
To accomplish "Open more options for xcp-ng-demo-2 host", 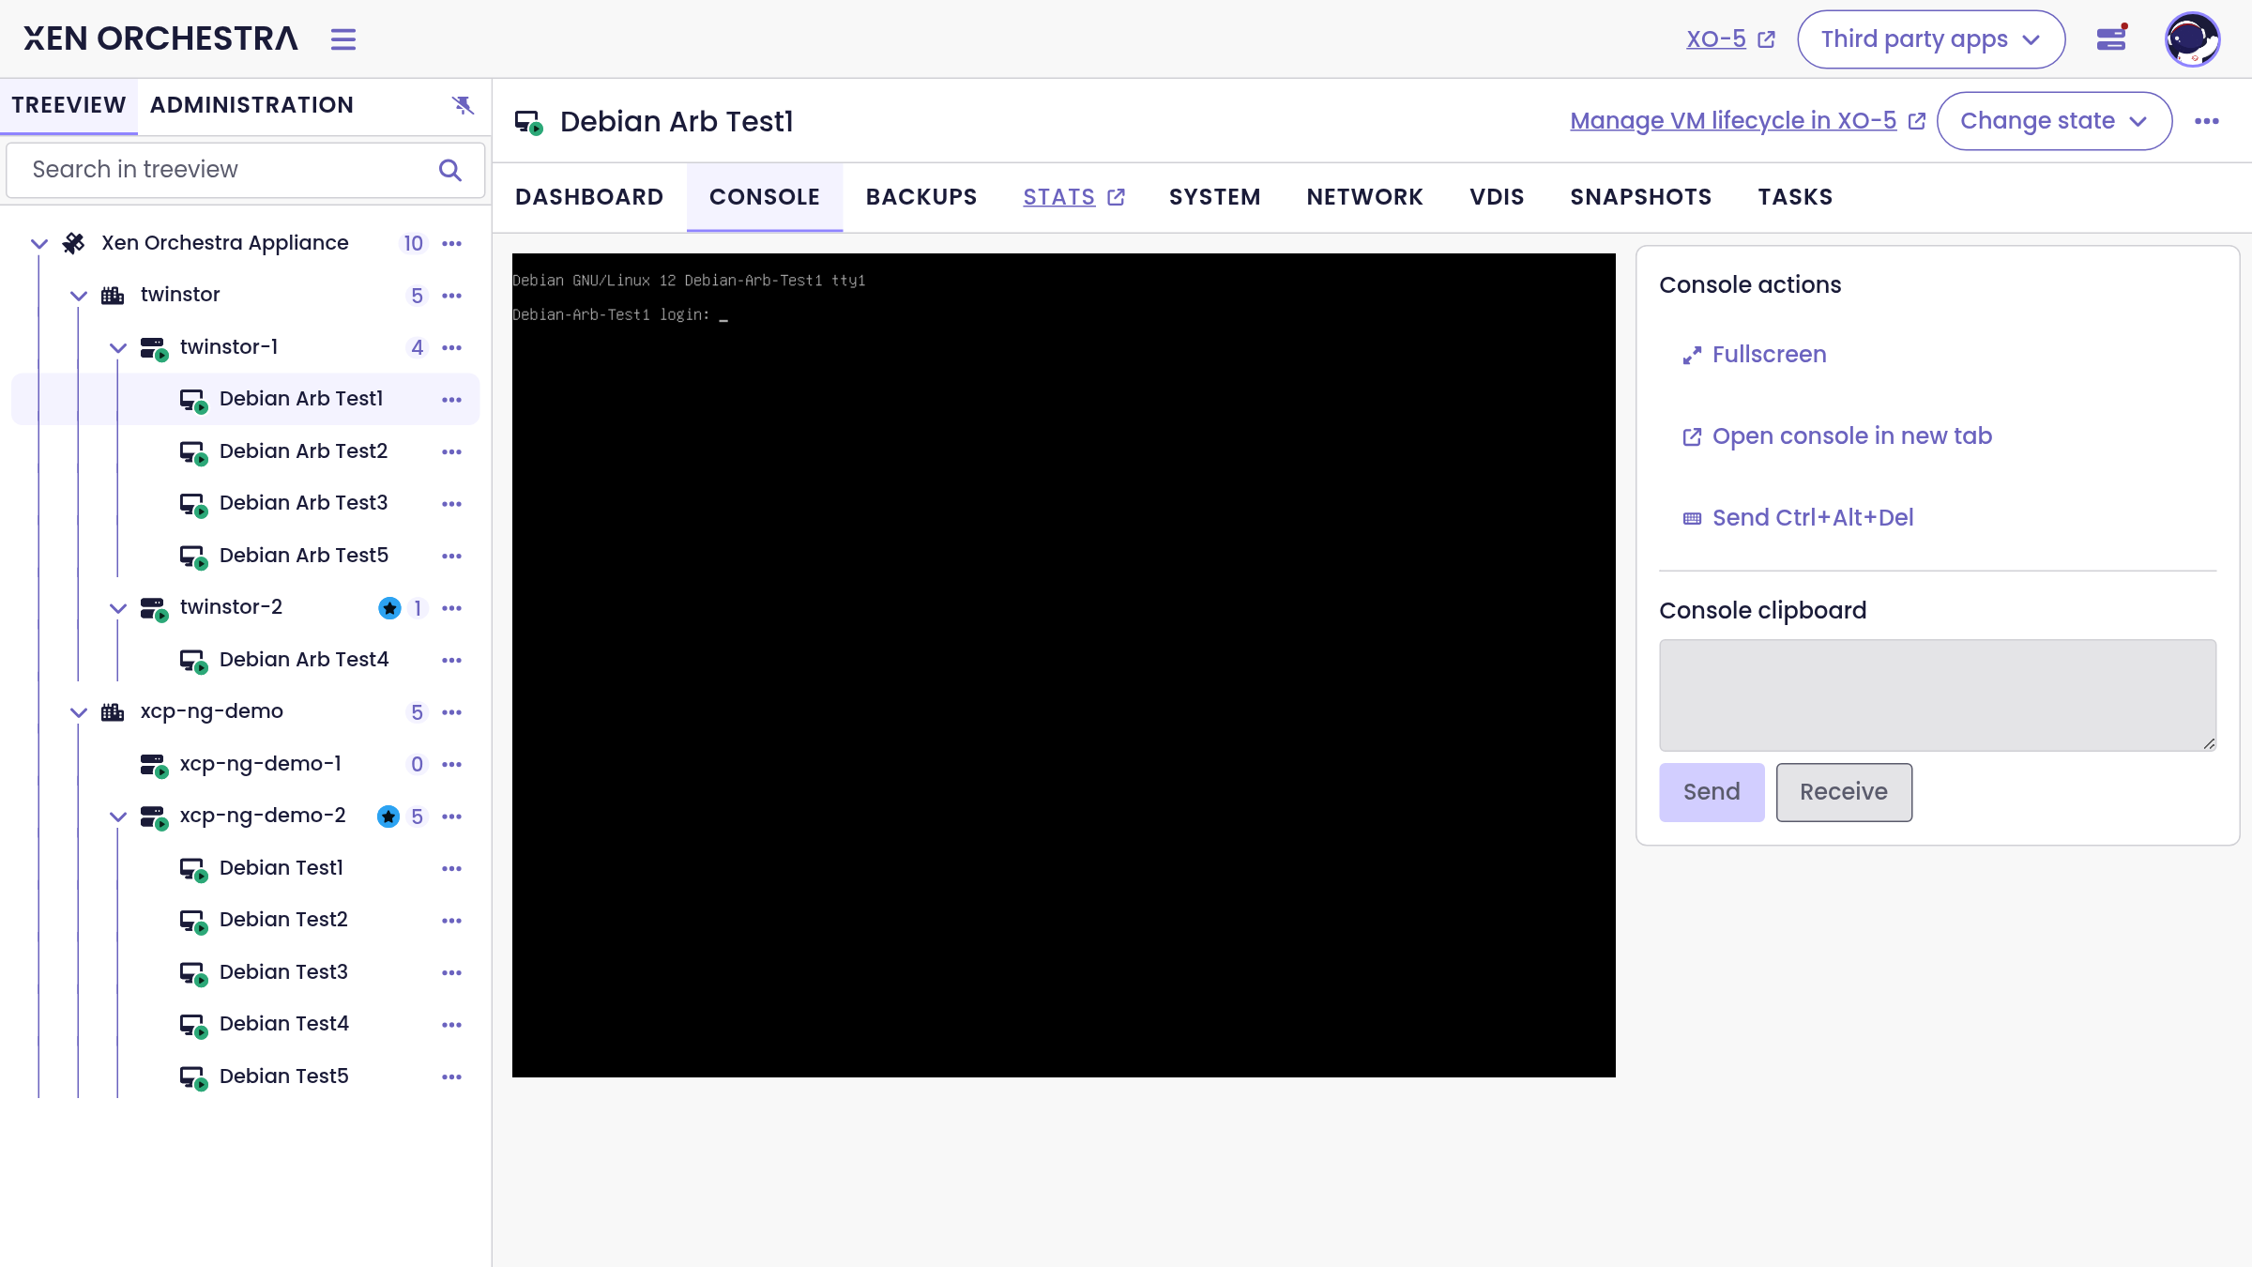I will tap(452, 817).
